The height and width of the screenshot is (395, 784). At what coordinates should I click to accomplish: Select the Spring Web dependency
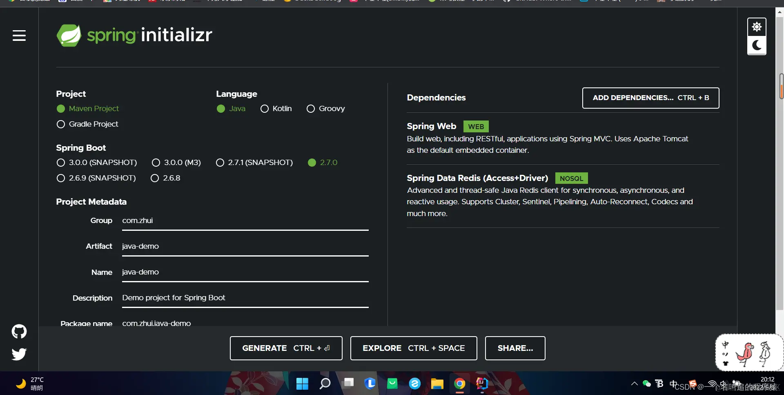(563, 138)
